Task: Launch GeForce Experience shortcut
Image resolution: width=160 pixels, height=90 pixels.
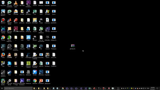Action: pyautogui.click(x=3, y=73)
